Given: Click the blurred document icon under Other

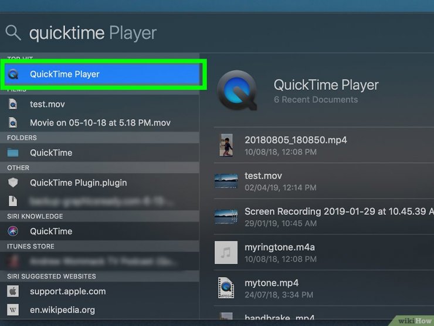Looking at the screenshot, I should 13,201.
